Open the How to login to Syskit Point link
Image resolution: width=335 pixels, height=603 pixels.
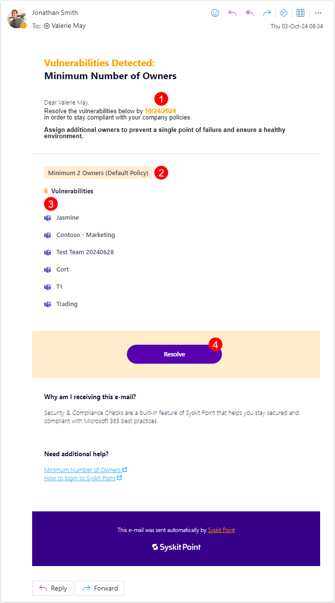point(80,478)
